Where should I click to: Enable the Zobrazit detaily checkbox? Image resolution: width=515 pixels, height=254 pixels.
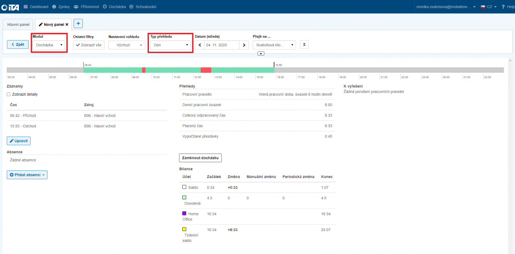(x=9, y=94)
